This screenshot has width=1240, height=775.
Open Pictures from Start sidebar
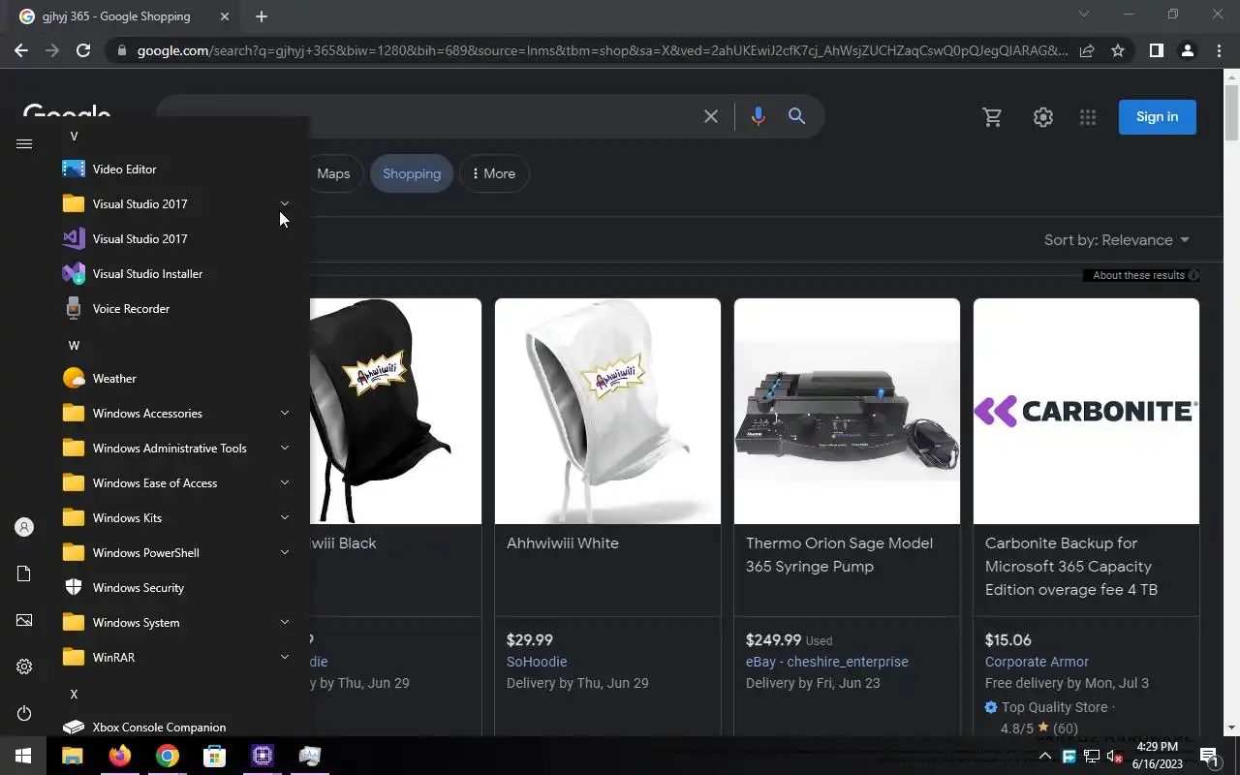(24, 620)
